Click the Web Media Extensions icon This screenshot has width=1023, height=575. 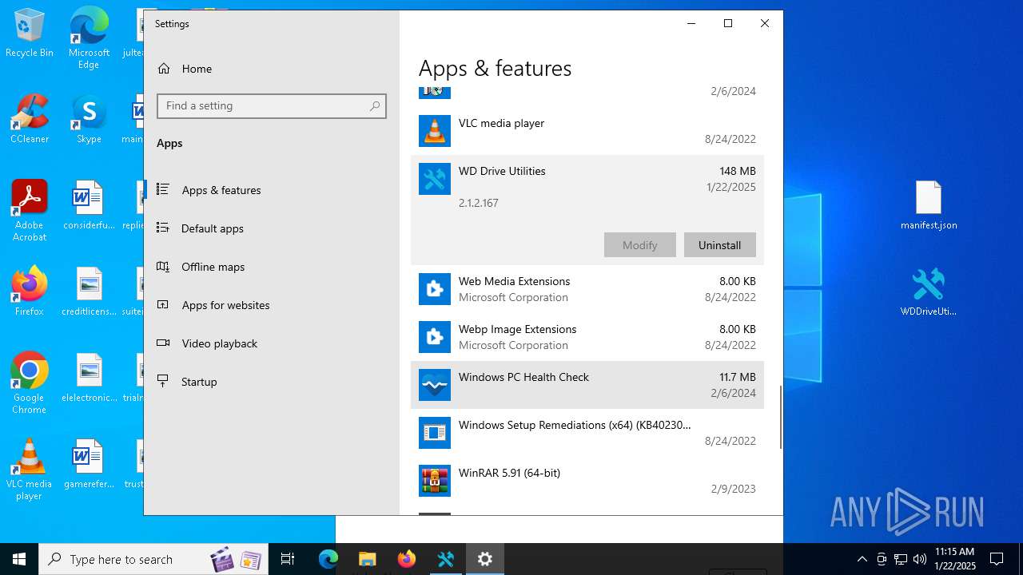click(435, 289)
